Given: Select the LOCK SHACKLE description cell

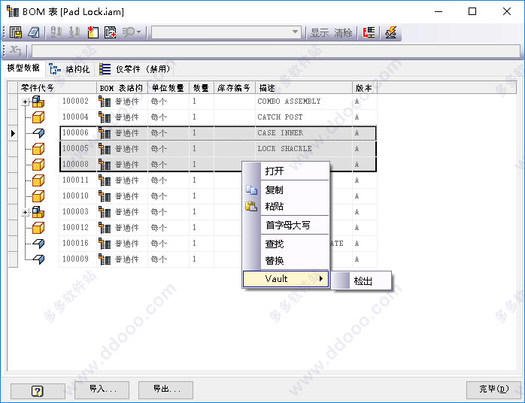Looking at the screenshot, I should [x=304, y=149].
